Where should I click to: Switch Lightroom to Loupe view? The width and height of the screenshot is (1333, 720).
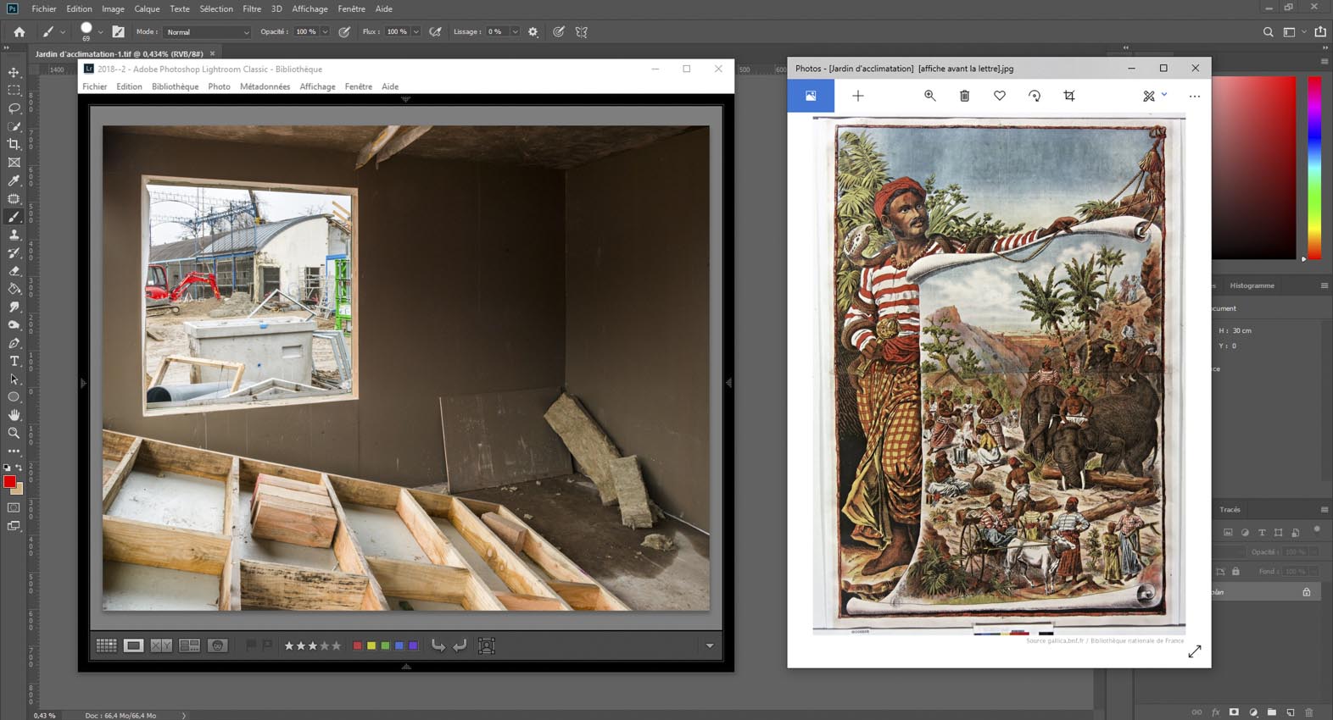click(133, 645)
